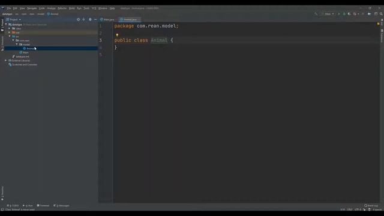Switch to the Main.java editor tab
The image size is (384, 216).
click(x=107, y=19)
